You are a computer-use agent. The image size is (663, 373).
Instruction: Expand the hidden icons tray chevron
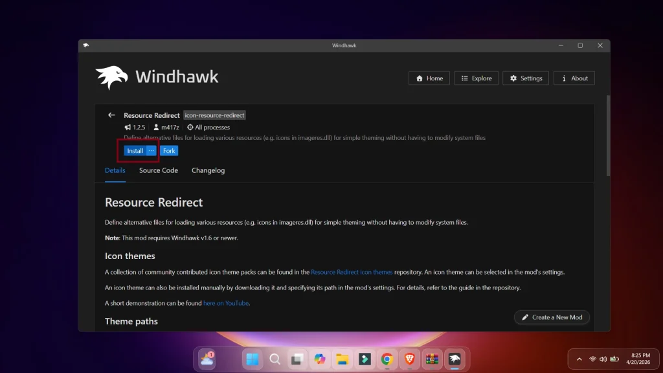click(x=578, y=359)
